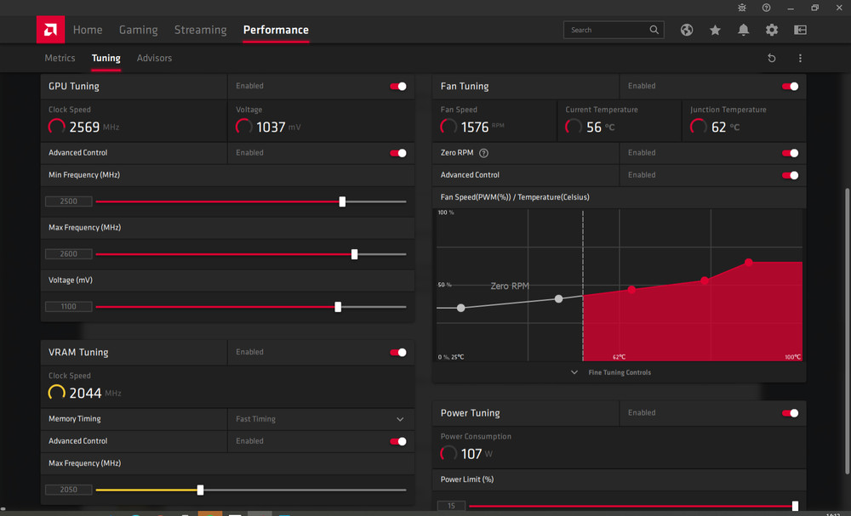The height and width of the screenshot is (516, 851).
Task: Open the web browser globe icon
Action: coord(687,30)
